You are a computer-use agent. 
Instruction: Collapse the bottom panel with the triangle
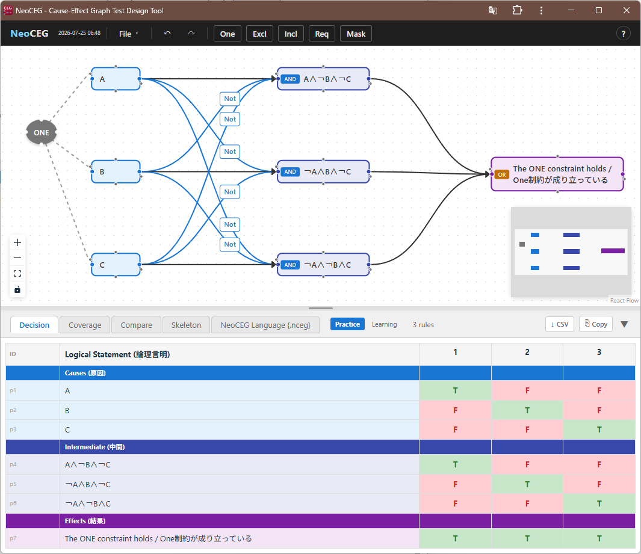pos(624,324)
